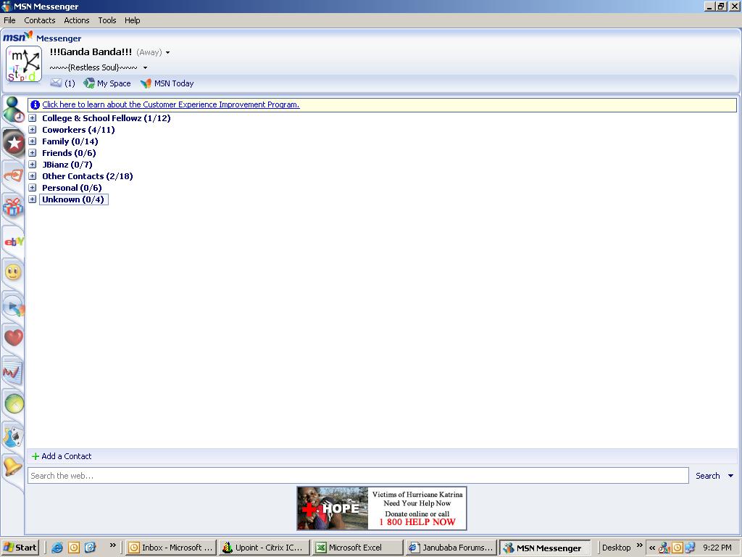Screen dimensions: 742x557
Task: Open the File menu
Action: tap(9, 20)
